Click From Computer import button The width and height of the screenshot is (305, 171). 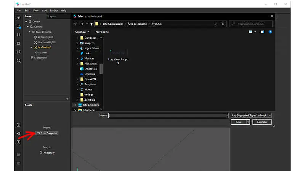coord(47,133)
